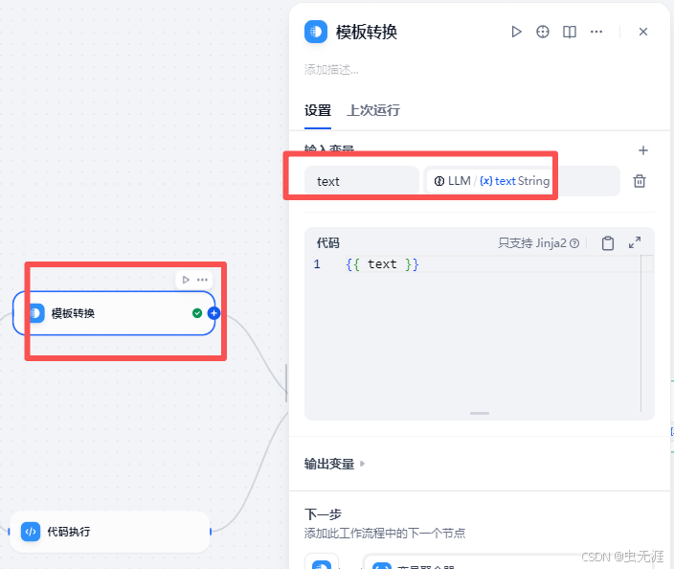Open the LLM / text String variable selector
The image size is (674, 569).
tap(522, 181)
